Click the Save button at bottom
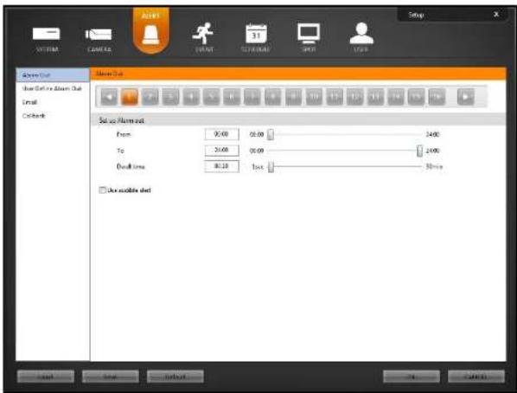 tap(110, 377)
